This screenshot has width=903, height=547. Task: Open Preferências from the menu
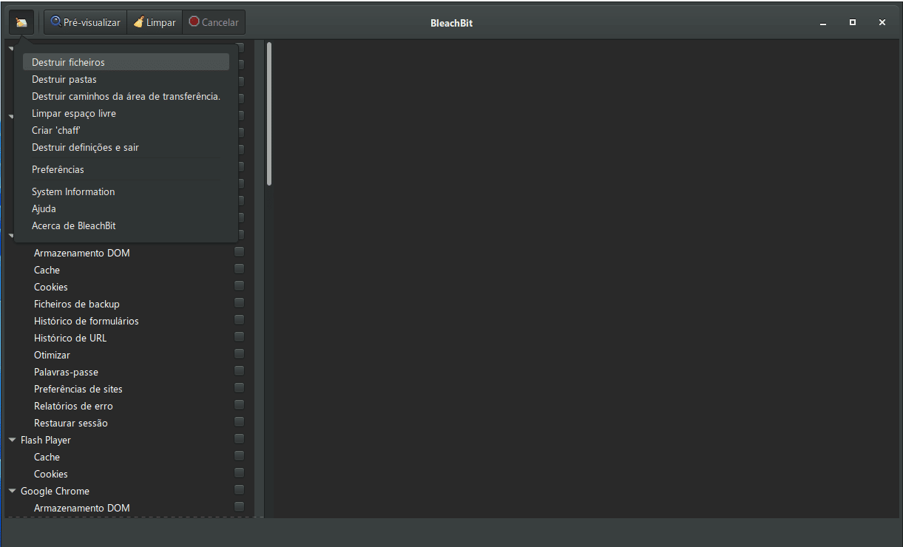126,169
